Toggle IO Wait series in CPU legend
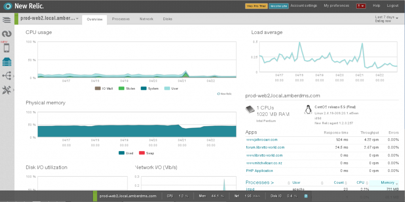The height and width of the screenshot is (202, 405). 104,88
